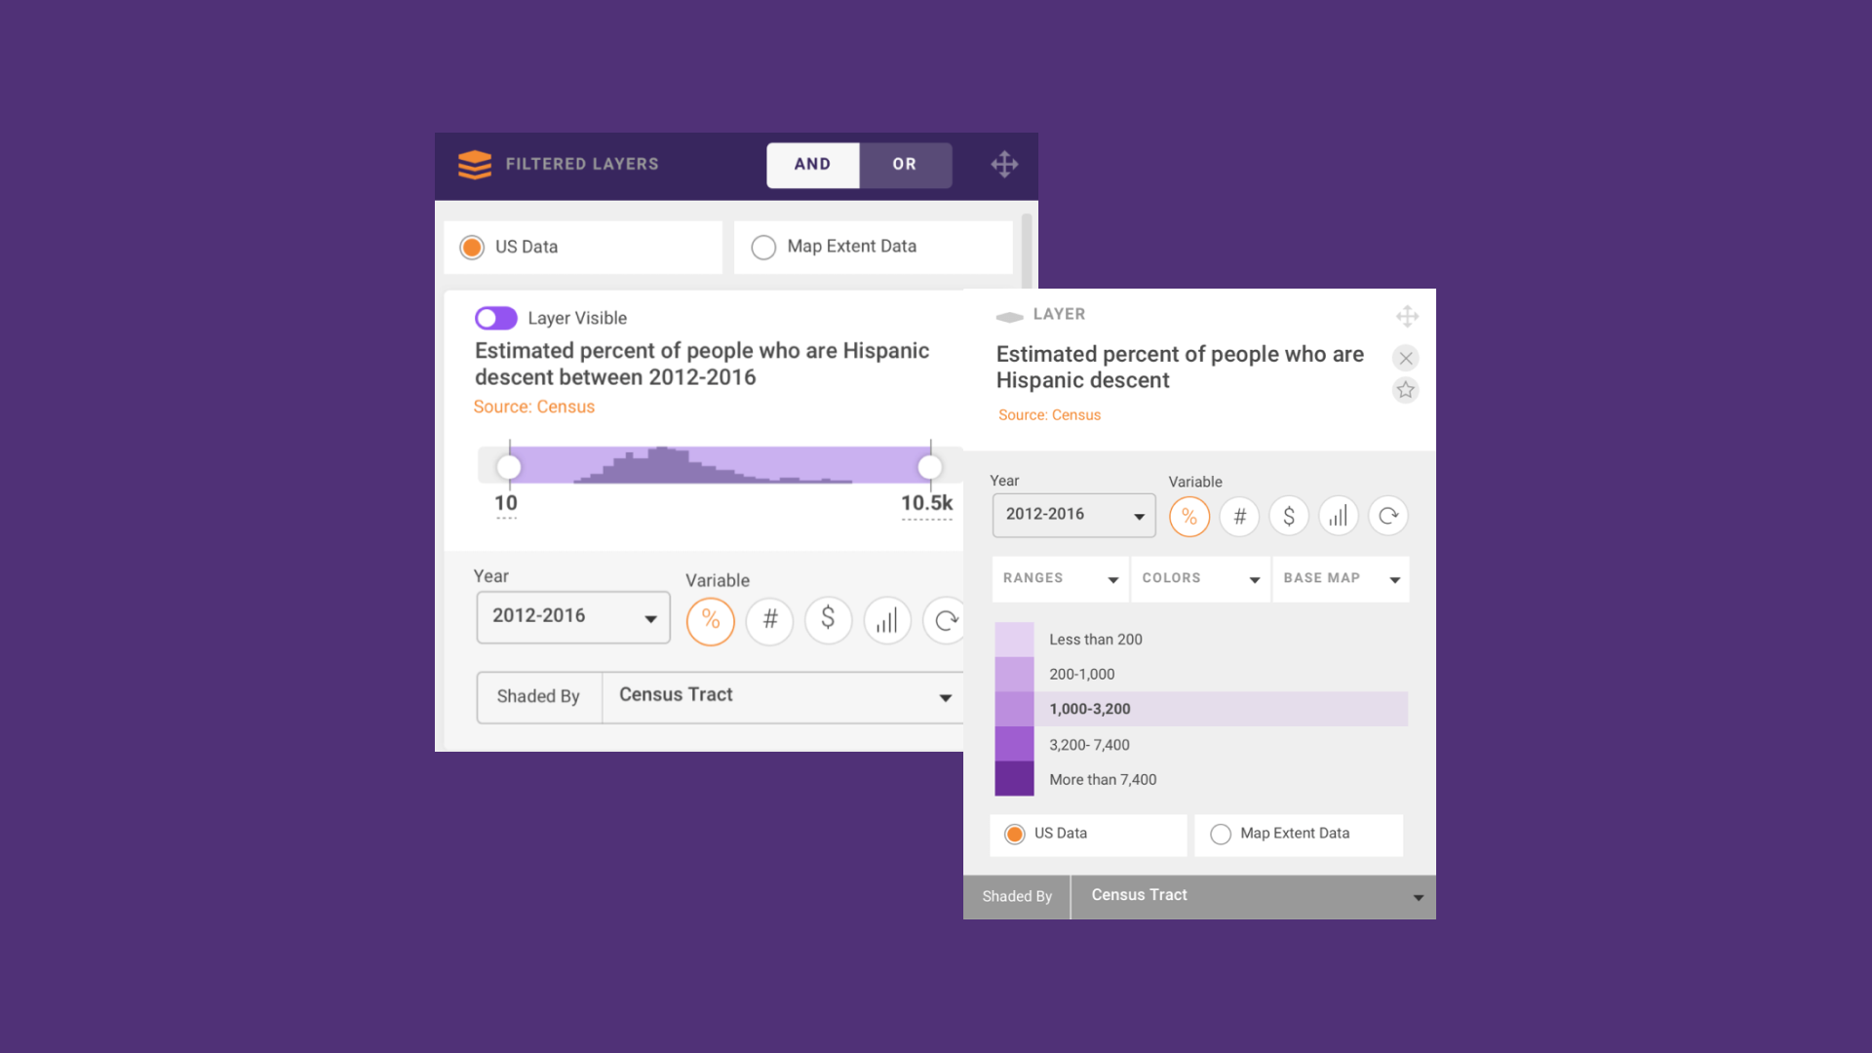Click the close layer panel icon
Screen dimensions: 1872x1053
point(1405,358)
